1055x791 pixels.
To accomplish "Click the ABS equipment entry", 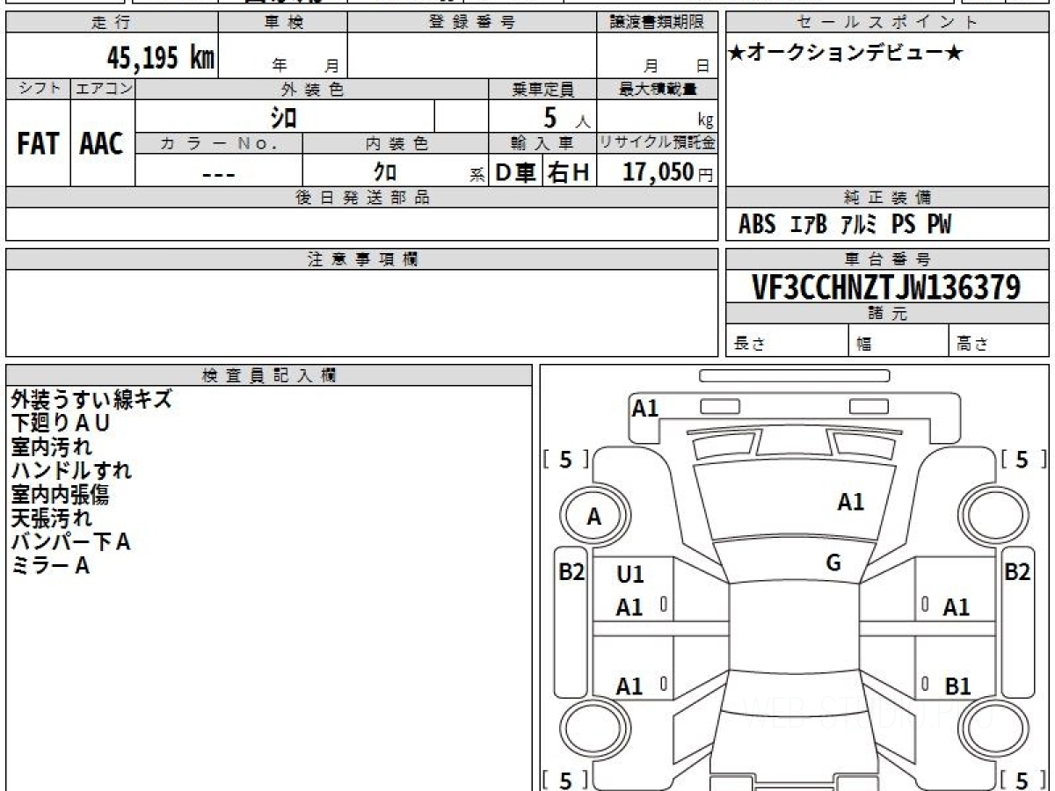I will pos(757,225).
